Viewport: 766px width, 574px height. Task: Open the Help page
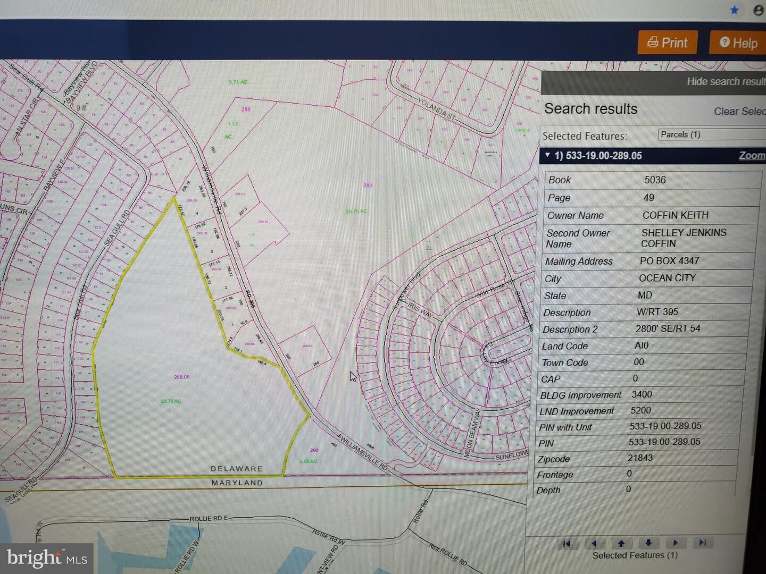coord(738,43)
